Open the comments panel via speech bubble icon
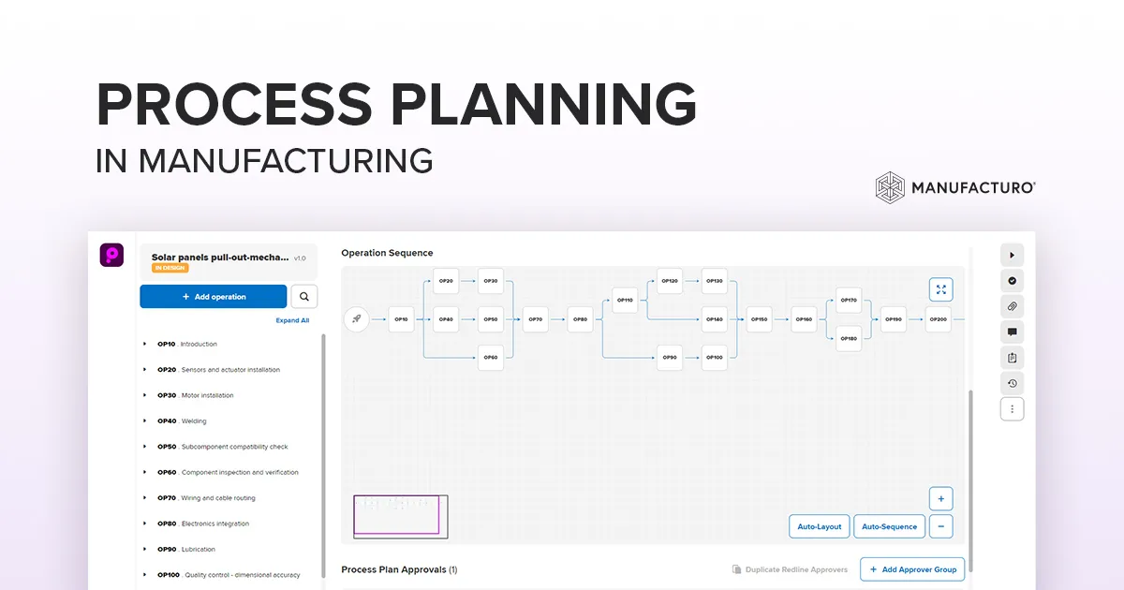Image resolution: width=1124 pixels, height=590 pixels. [1012, 332]
